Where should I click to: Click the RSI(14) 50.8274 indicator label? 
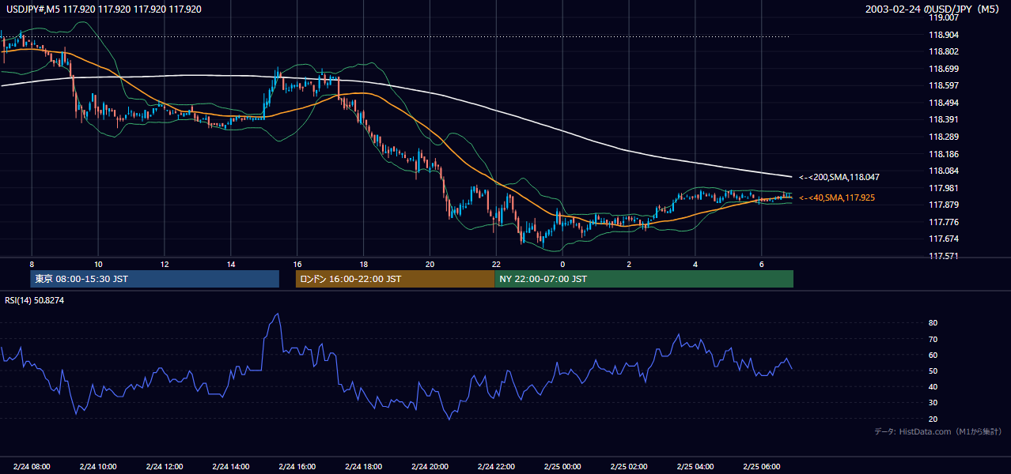click(35, 301)
